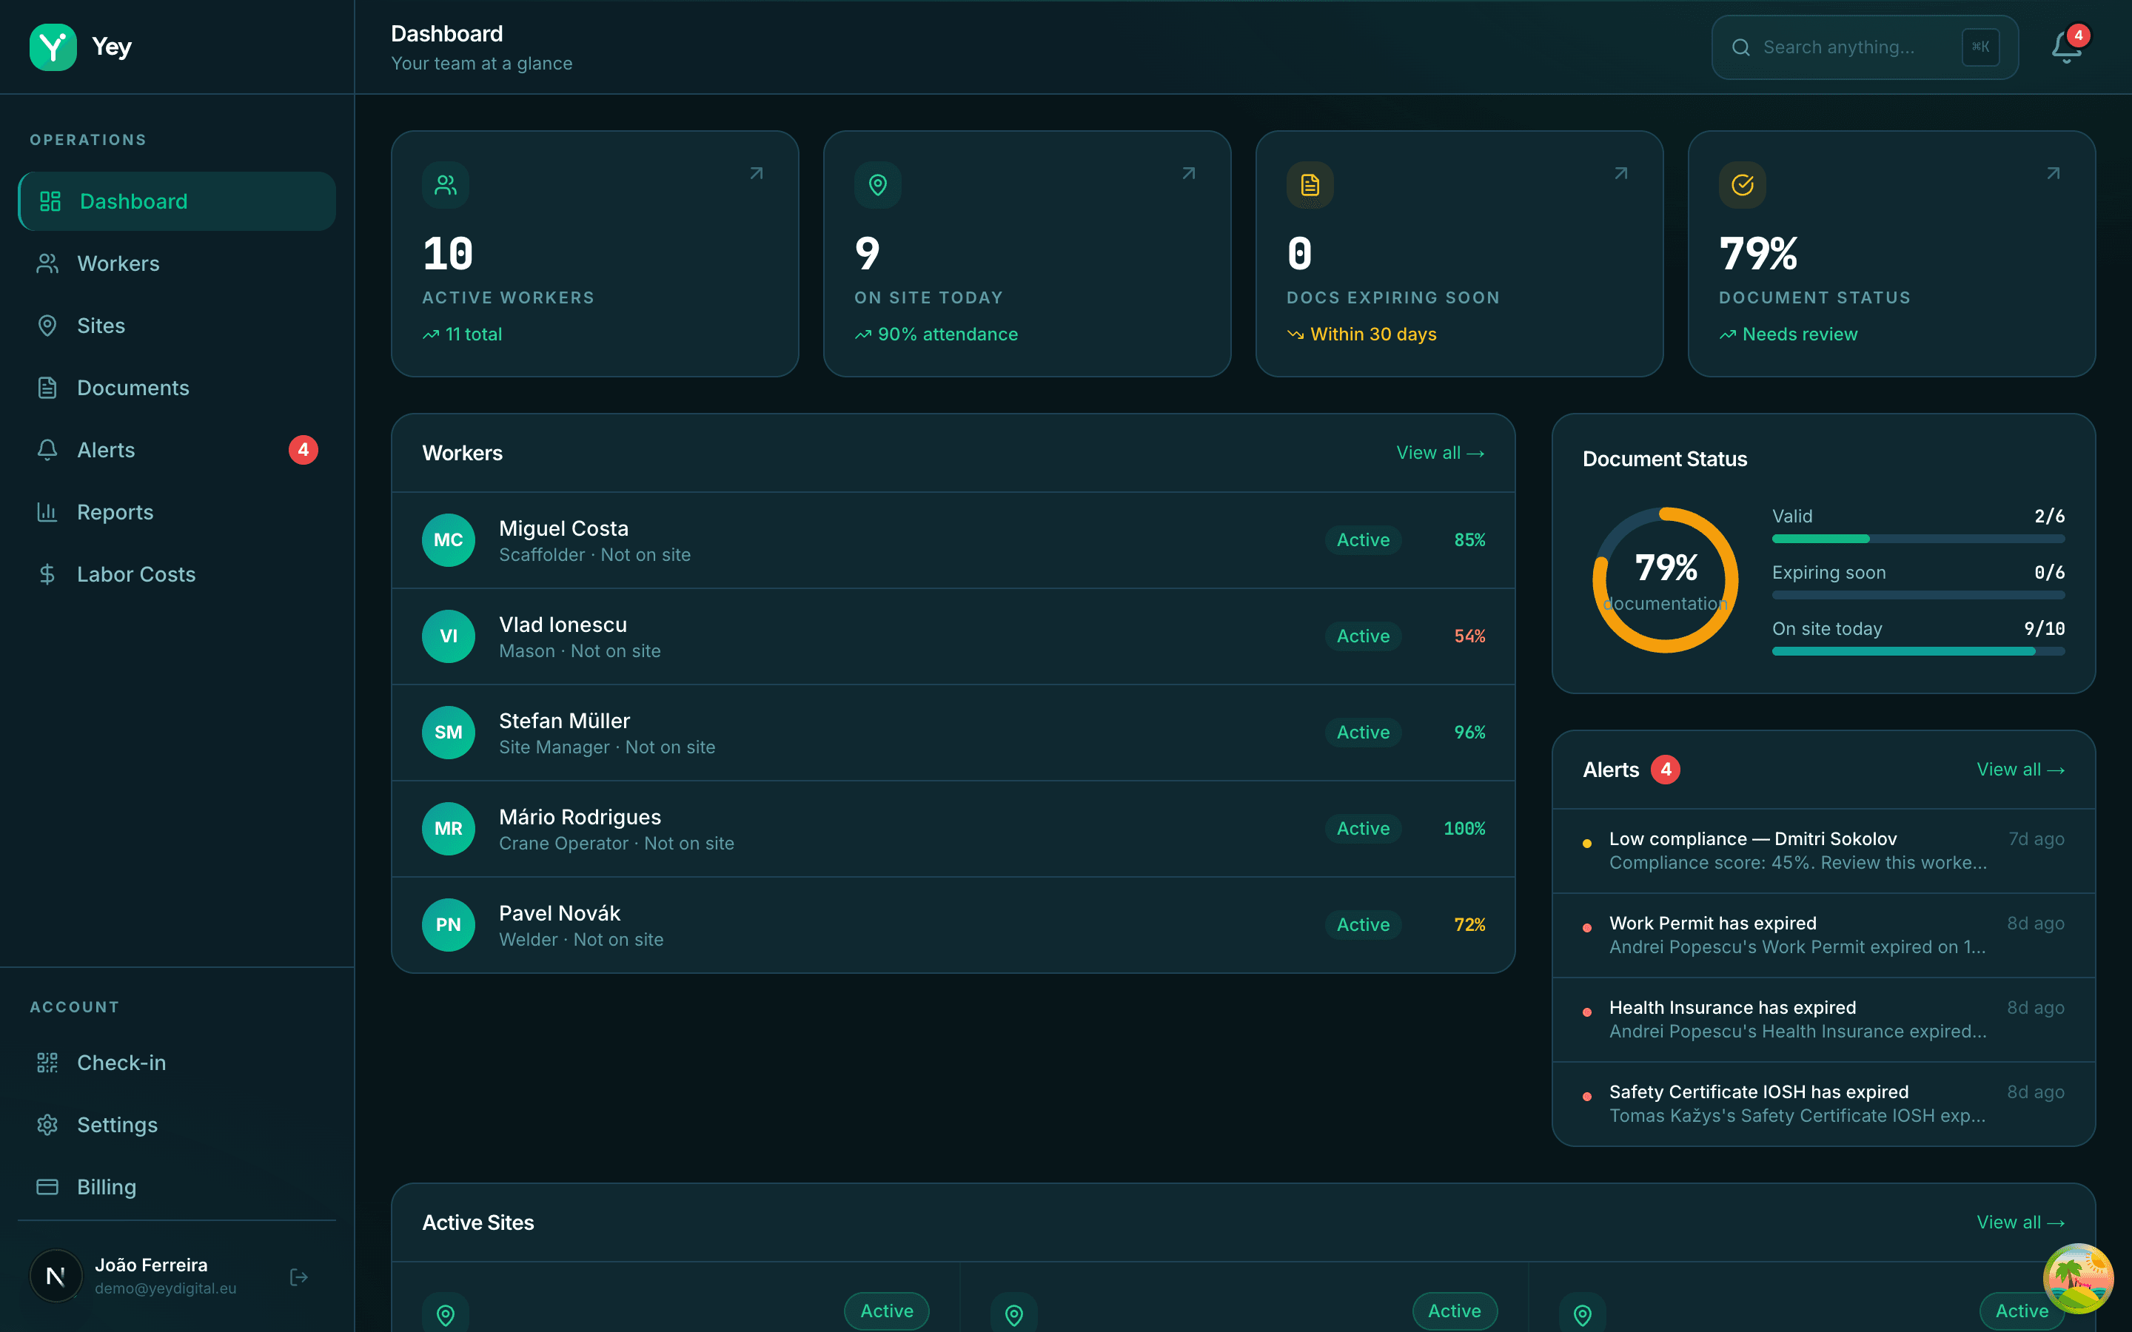Screen dimensions: 2132x1332
Task: Click the first Active Sites location pin icon
Action: (x=446, y=1314)
